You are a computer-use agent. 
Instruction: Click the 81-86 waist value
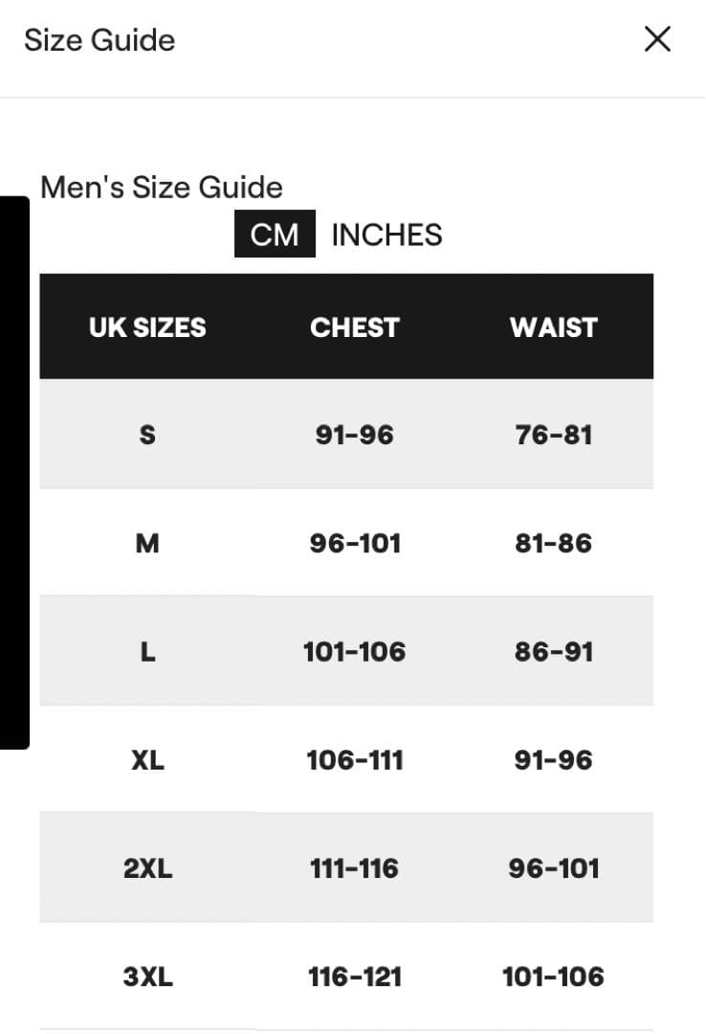click(553, 544)
